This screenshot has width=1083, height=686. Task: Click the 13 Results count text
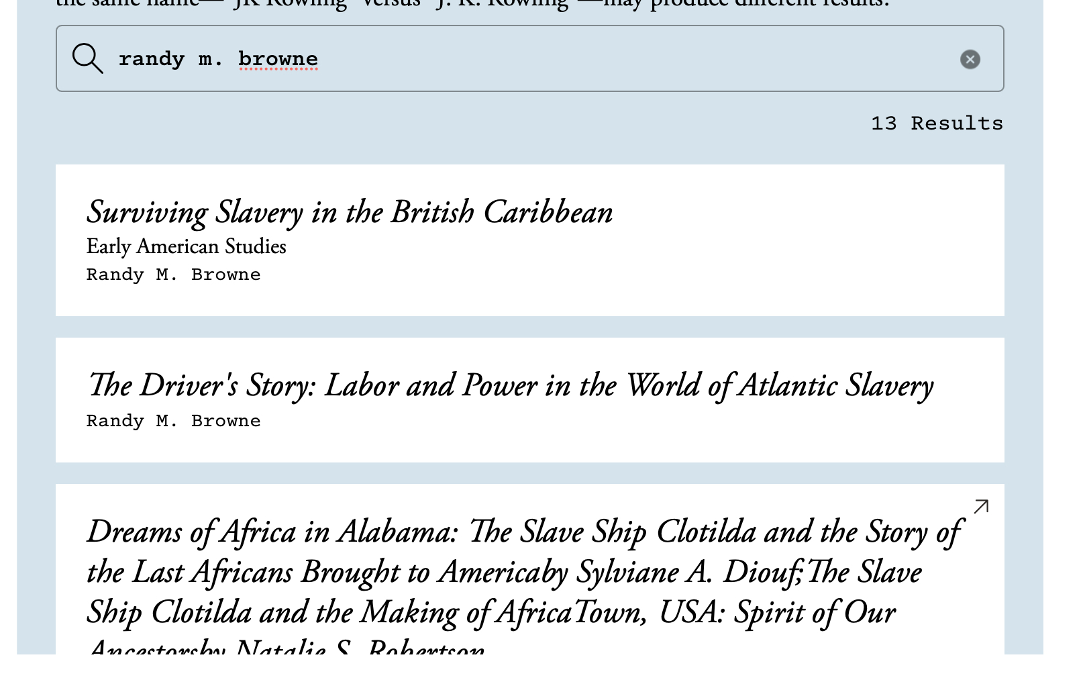(936, 124)
